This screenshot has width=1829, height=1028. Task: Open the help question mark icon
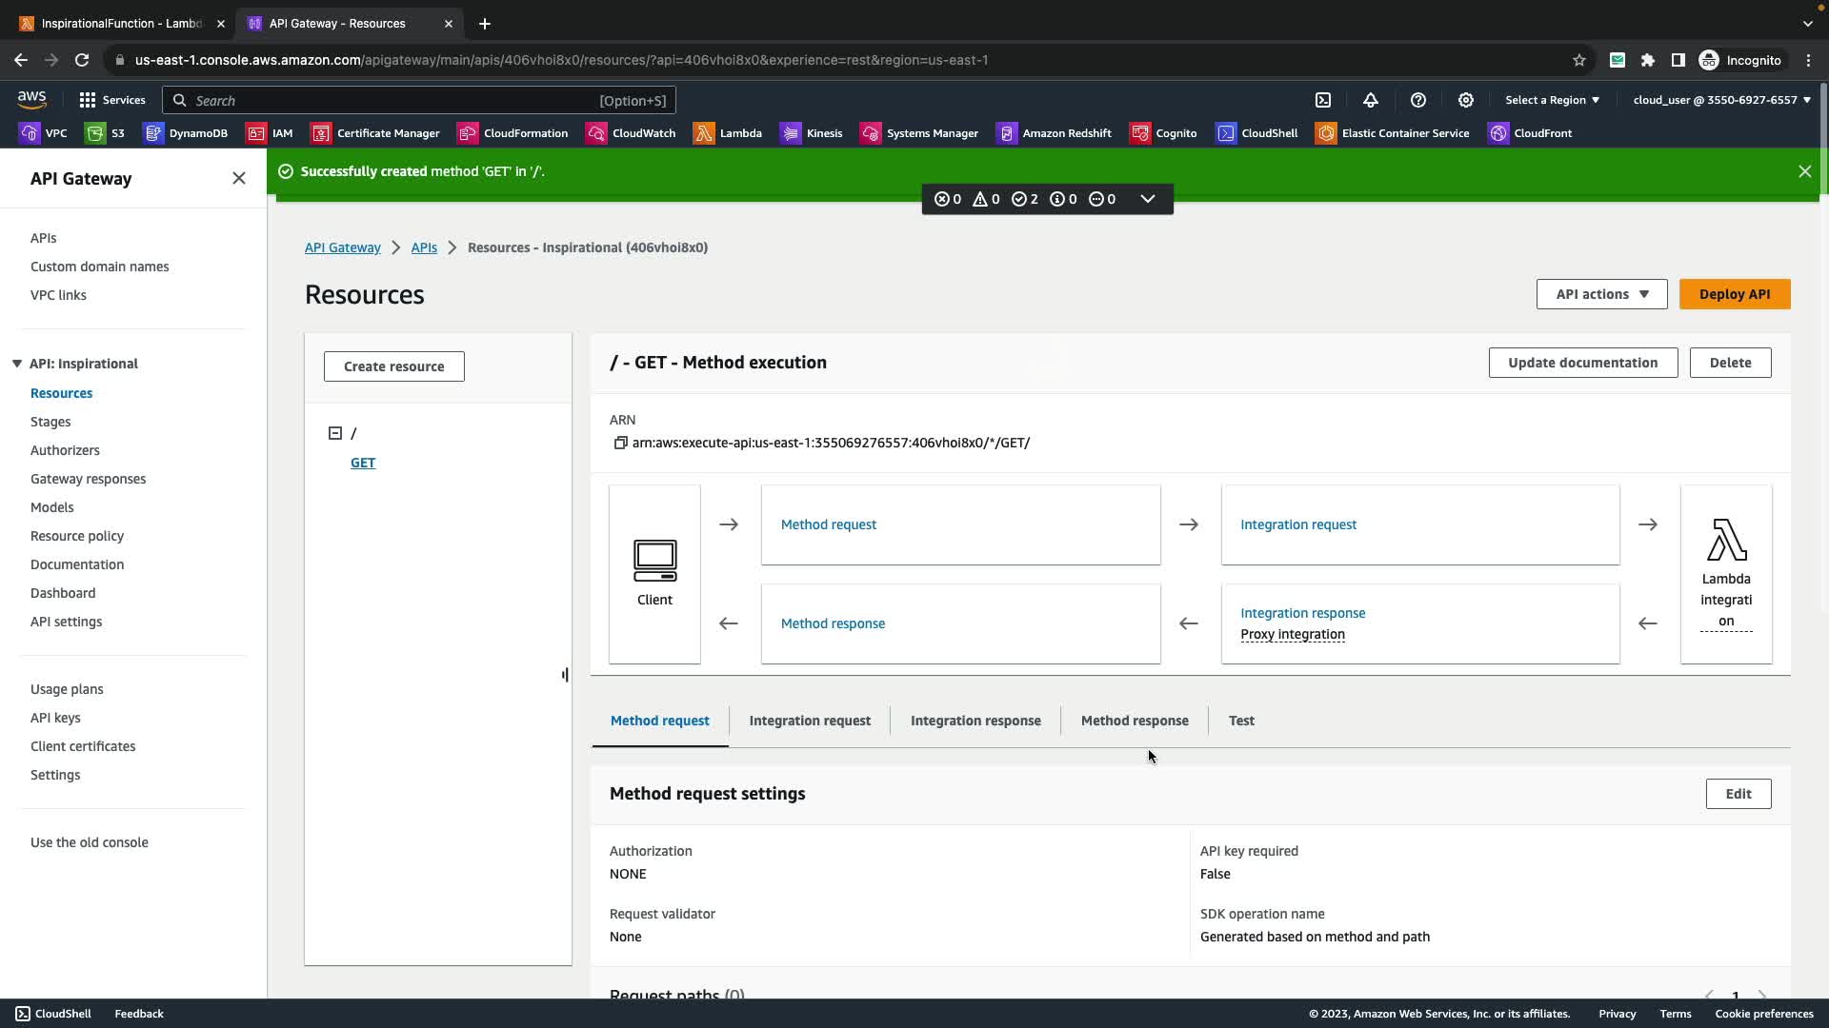[x=1418, y=100]
